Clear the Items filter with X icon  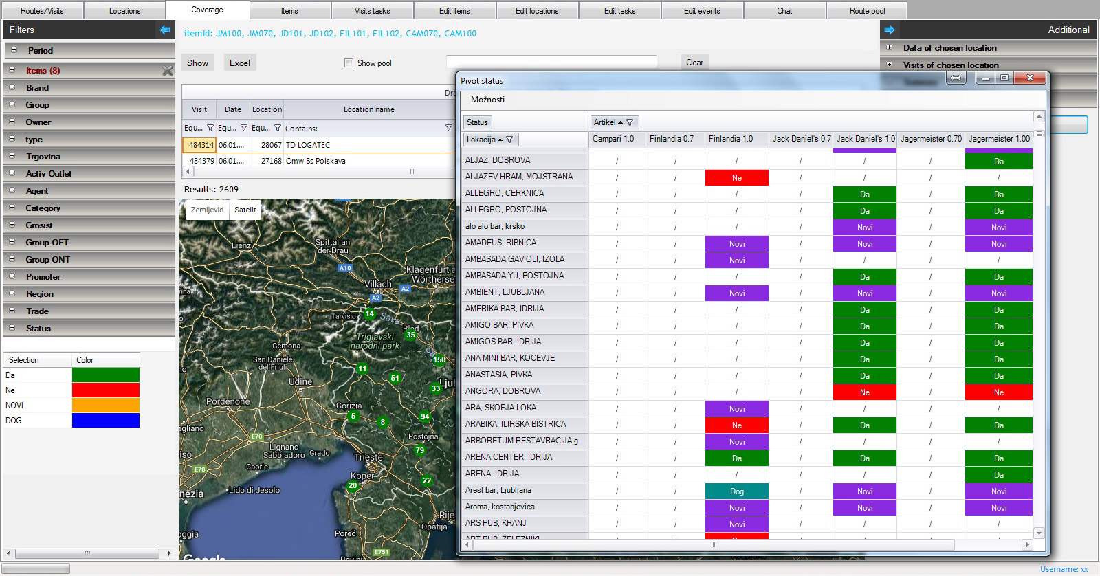click(x=167, y=71)
